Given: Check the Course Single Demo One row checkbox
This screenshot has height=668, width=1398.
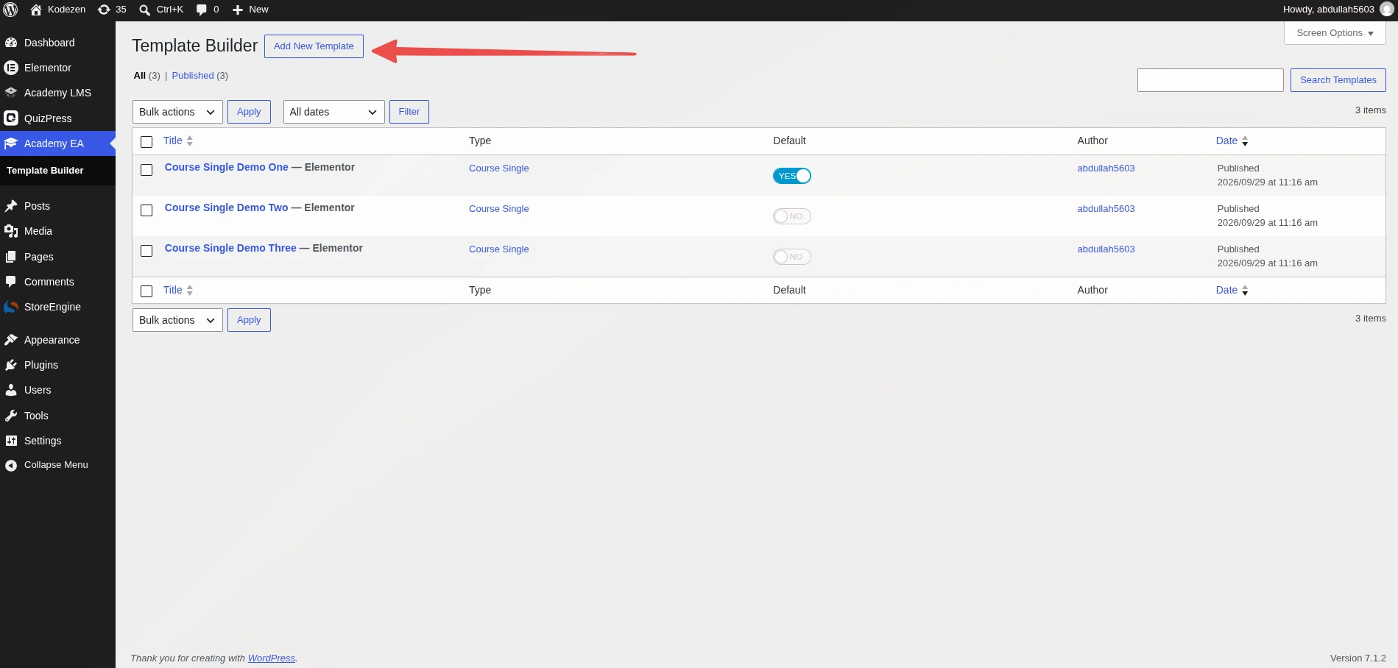Looking at the screenshot, I should click(146, 170).
